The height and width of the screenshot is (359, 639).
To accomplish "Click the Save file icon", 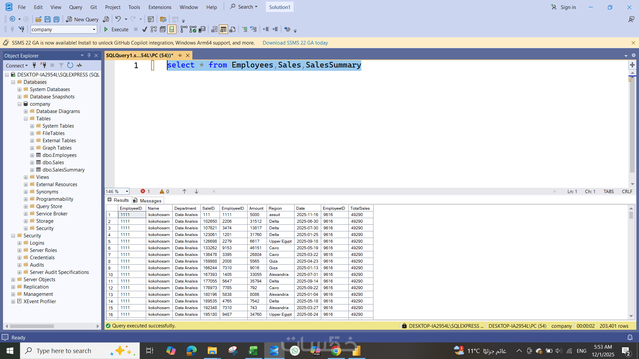I will (48, 19).
